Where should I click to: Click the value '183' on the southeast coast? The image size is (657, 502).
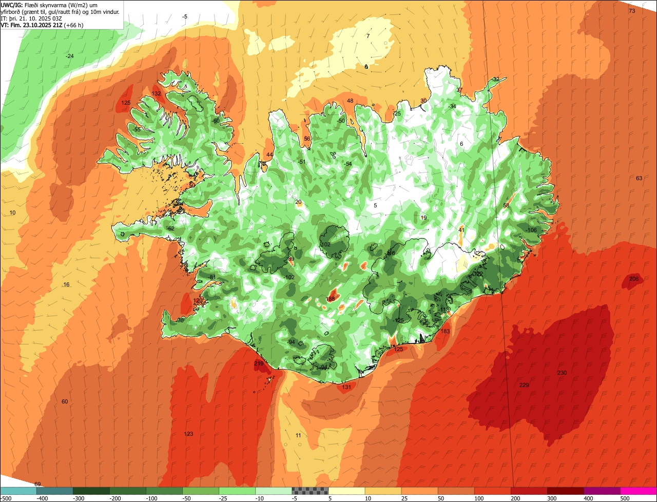[445, 331]
